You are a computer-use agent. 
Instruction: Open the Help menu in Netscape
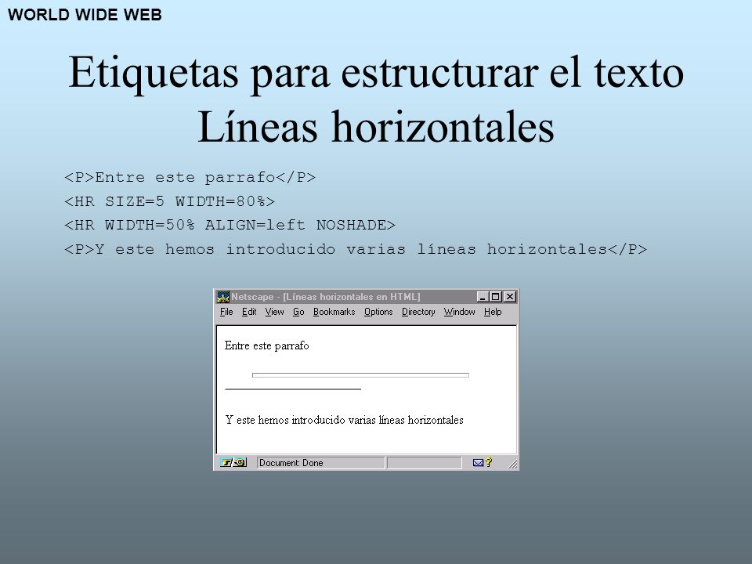(493, 313)
